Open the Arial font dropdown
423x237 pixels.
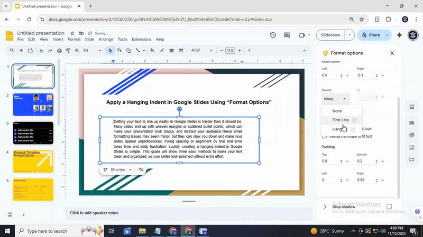(201, 51)
